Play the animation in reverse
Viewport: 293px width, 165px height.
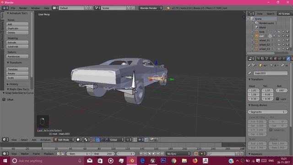coord(150,154)
